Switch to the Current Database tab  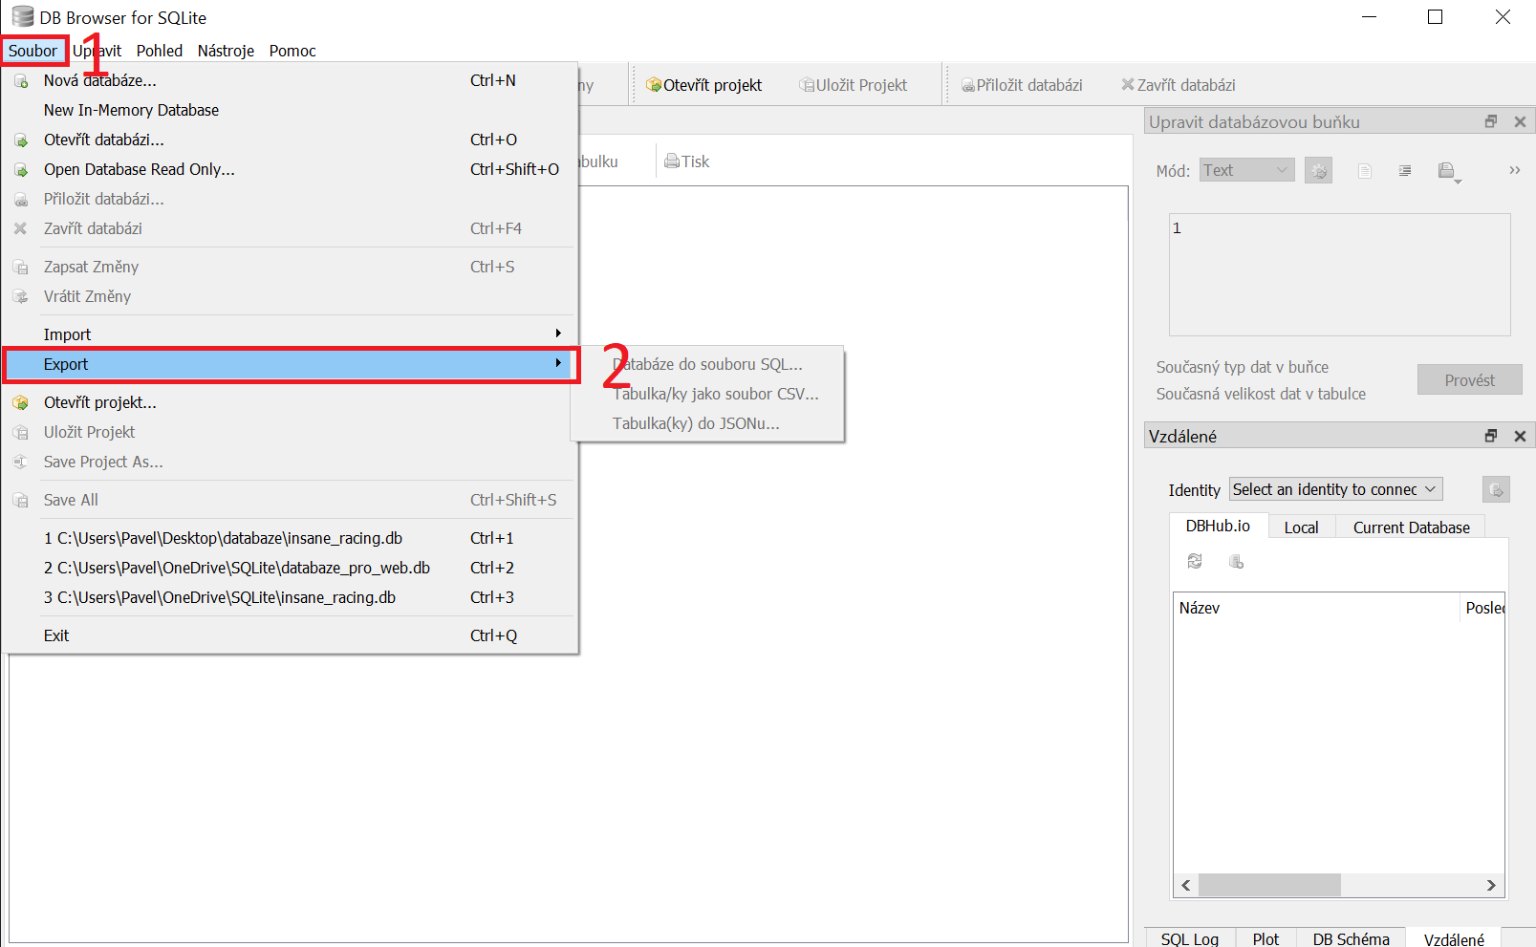pyautogui.click(x=1411, y=527)
